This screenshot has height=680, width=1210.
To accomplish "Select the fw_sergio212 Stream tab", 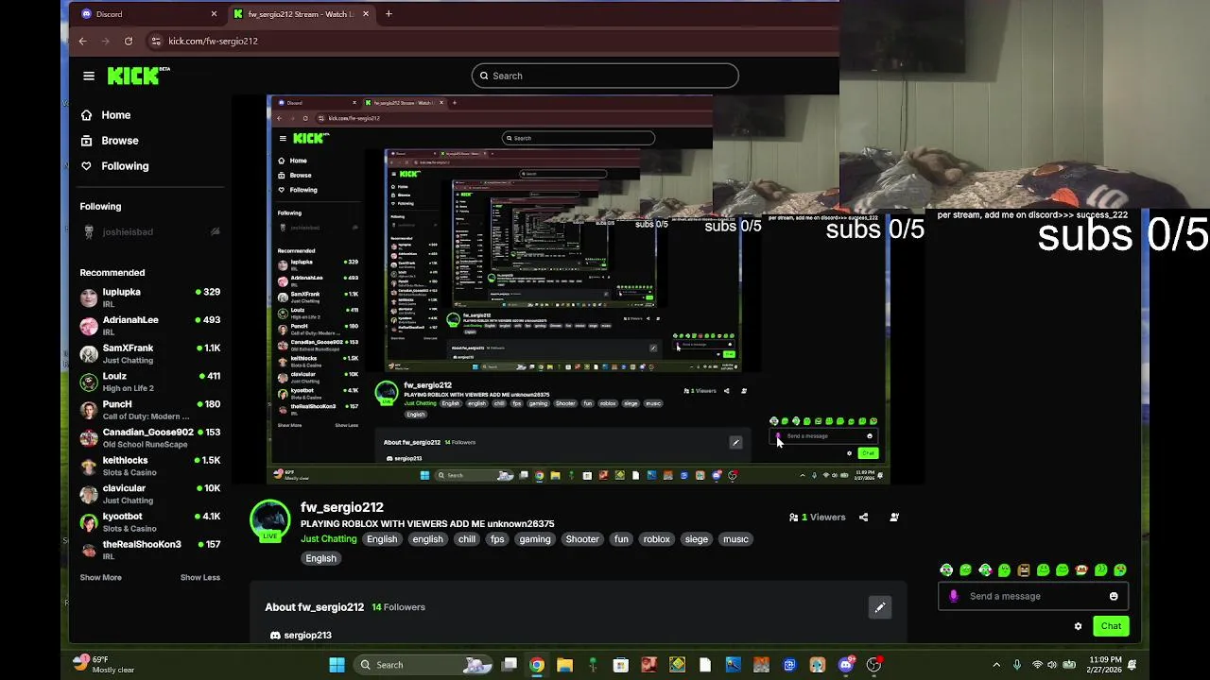I will click(301, 14).
